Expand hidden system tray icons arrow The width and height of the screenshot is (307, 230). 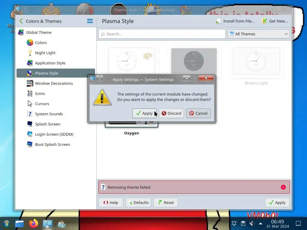pos(261,223)
